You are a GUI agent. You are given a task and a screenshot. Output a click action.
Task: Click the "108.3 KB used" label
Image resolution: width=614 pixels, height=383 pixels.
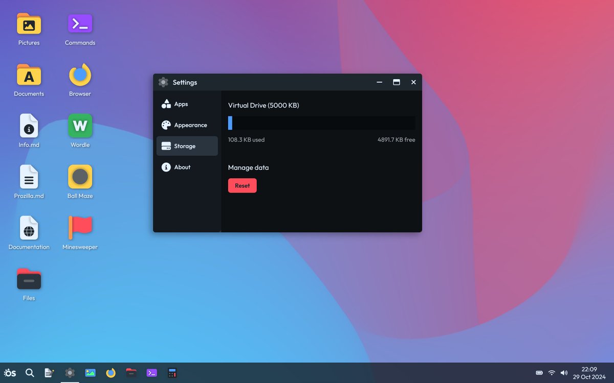[x=247, y=139]
